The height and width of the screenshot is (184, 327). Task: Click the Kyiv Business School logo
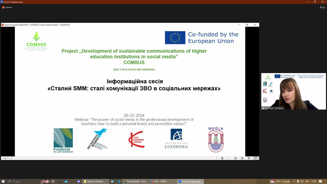(x=136, y=139)
